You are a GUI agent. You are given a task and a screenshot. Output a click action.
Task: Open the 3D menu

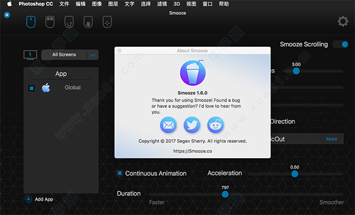pos(176,4)
